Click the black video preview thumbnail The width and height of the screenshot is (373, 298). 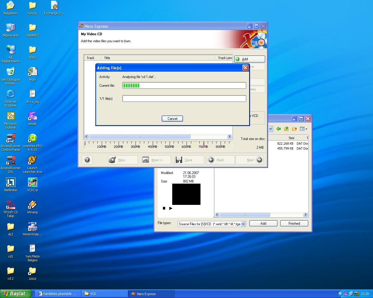coord(186,194)
